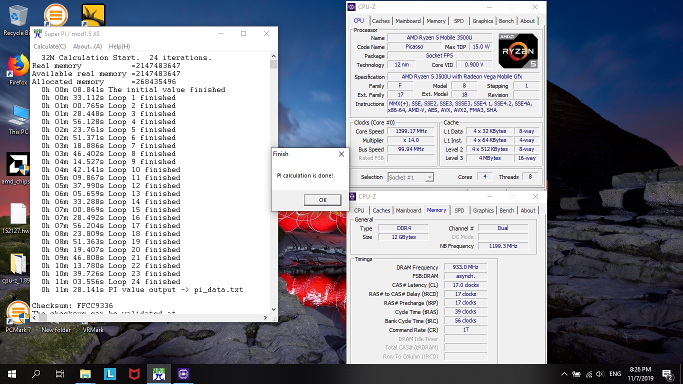Open the orange desktop shortcut above Super PI
The width and height of the screenshot is (683, 384).
point(55,15)
